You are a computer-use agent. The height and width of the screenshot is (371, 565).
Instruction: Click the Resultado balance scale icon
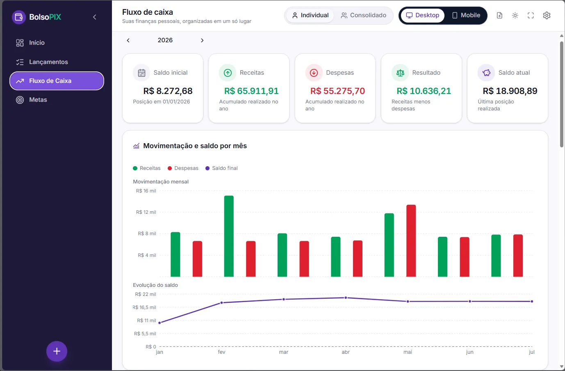click(400, 73)
